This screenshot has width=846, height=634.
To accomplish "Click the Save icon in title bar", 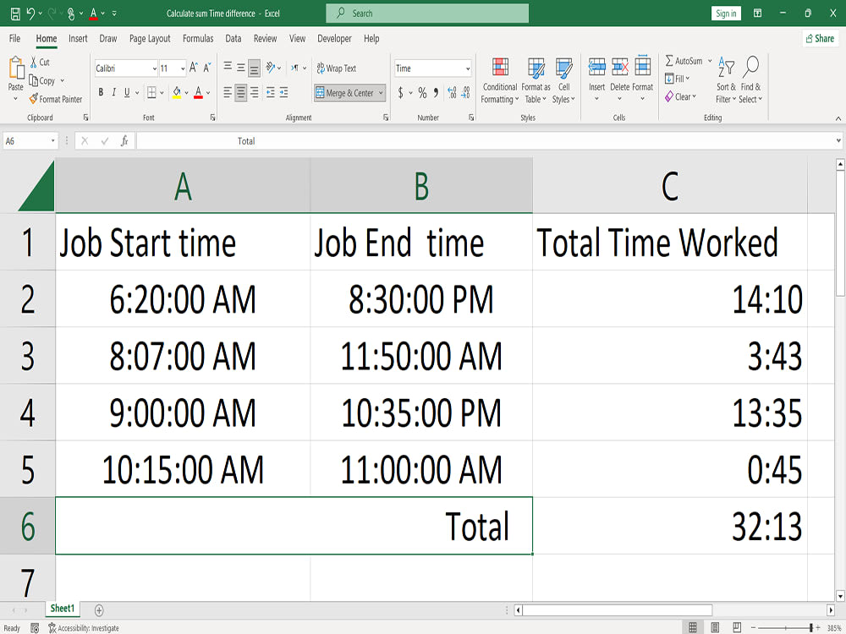I will (x=15, y=14).
